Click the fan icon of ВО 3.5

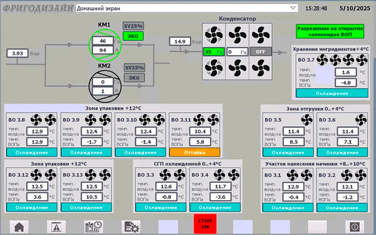306,120
